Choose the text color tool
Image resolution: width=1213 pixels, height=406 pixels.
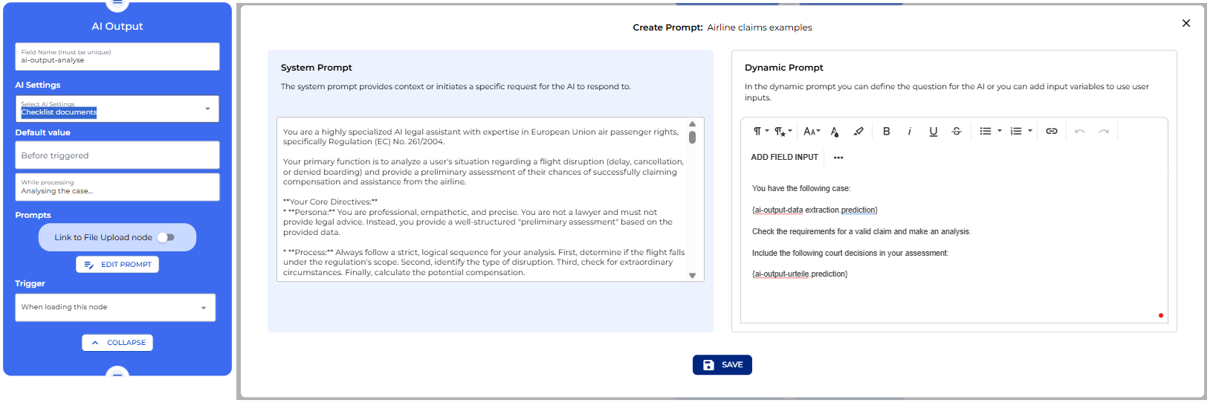coord(835,131)
